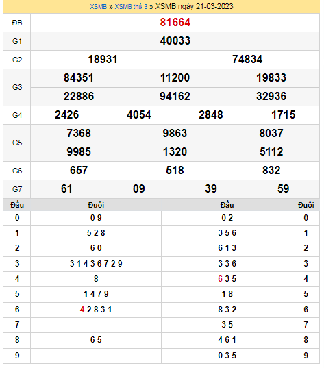Click G7 number 59
Image resolution: width=324 pixels, height=368 pixels.
click(283, 189)
